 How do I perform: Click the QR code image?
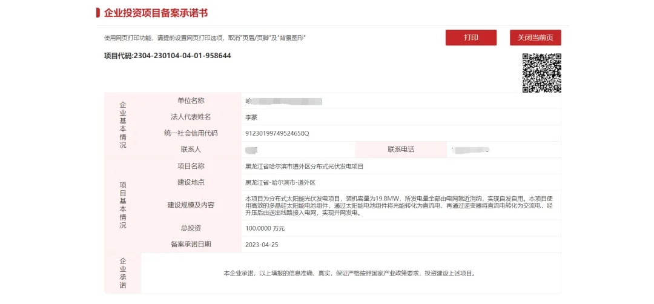[542, 73]
